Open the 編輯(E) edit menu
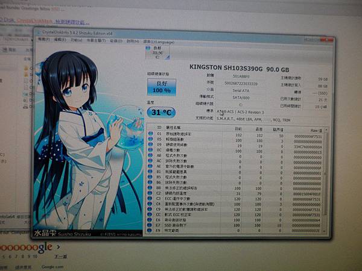Viewport: 362px width, 271px height. (x=60, y=40)
